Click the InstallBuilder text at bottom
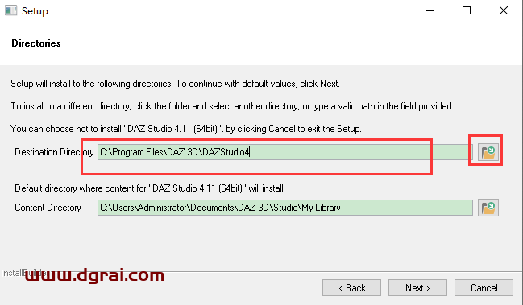 coord(23,273)
